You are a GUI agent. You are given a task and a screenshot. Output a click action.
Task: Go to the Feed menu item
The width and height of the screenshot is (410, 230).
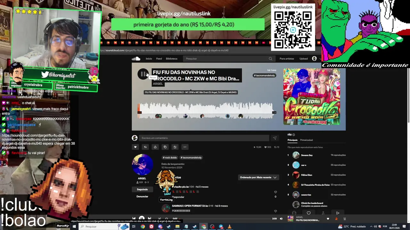[x=159, y=59]
